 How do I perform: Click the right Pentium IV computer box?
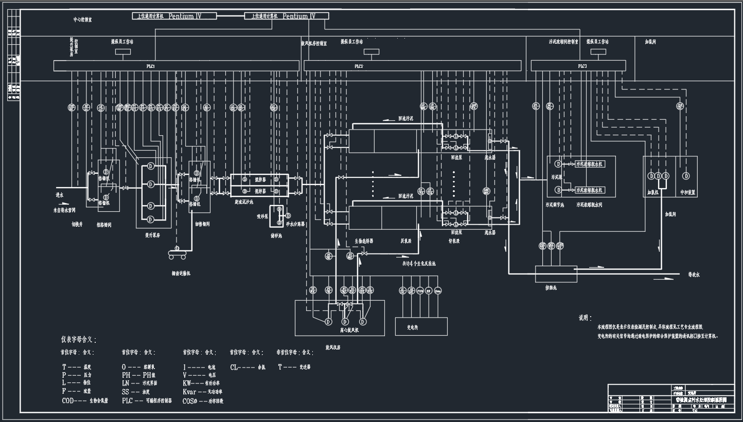click(x=287, y=16)
